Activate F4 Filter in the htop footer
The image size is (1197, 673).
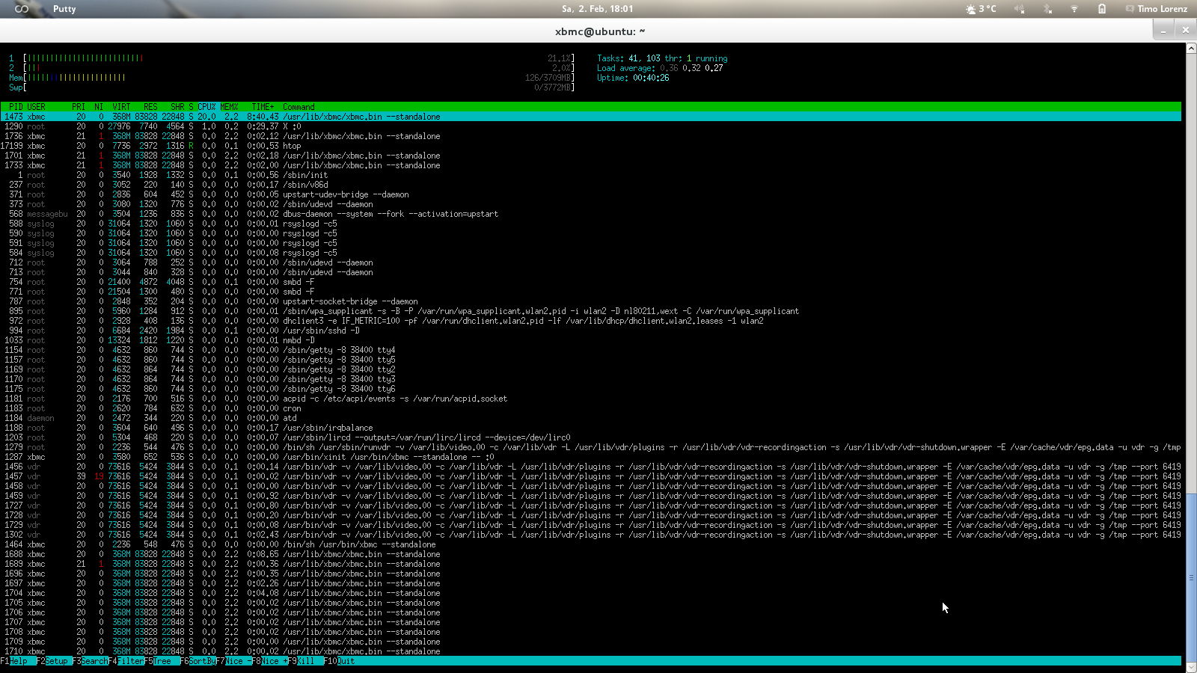point(126,661)
